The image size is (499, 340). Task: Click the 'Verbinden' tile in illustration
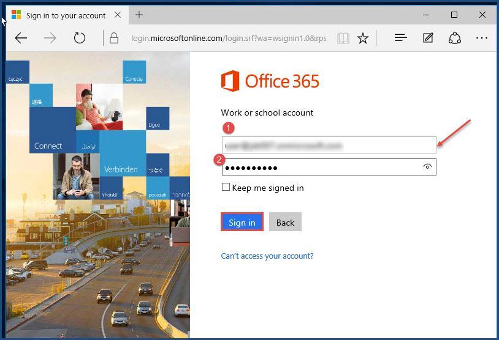point(123,153)
